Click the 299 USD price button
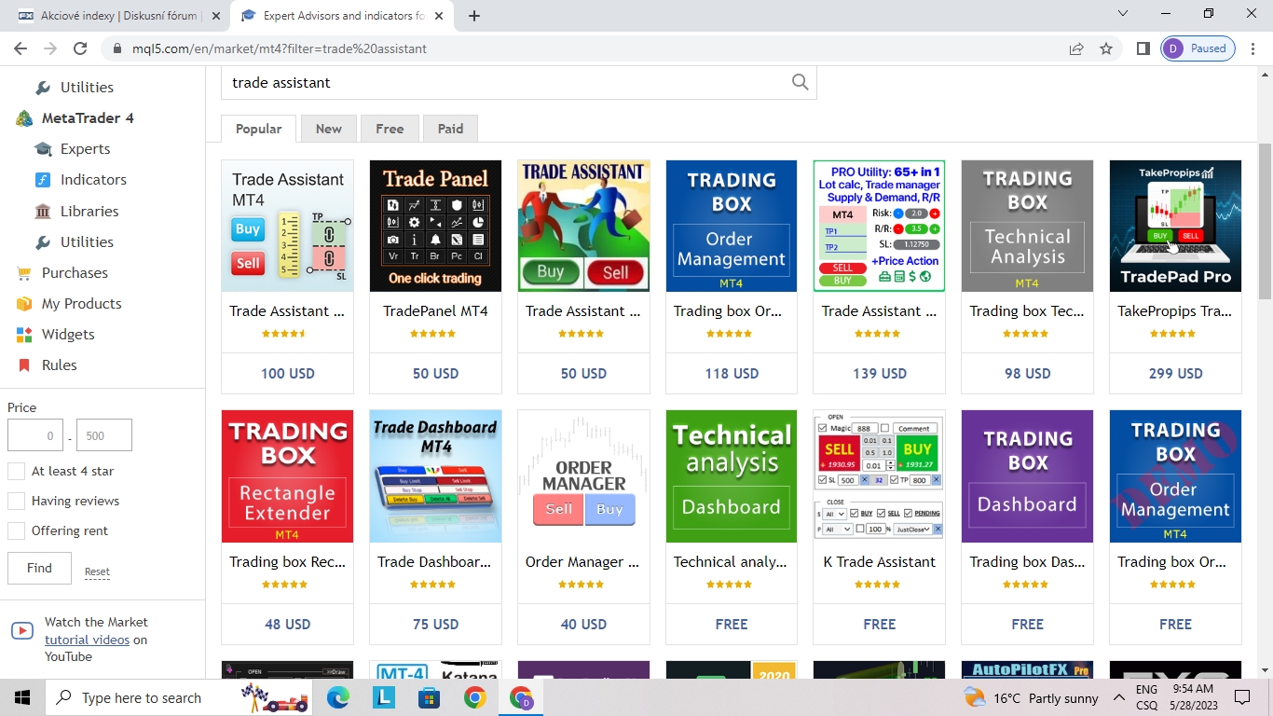The width and height of the screenshot is (1273, 716). [1175, 374]
